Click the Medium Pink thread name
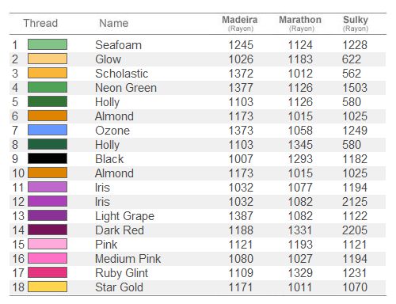396x304 pixels. [128, 259]
